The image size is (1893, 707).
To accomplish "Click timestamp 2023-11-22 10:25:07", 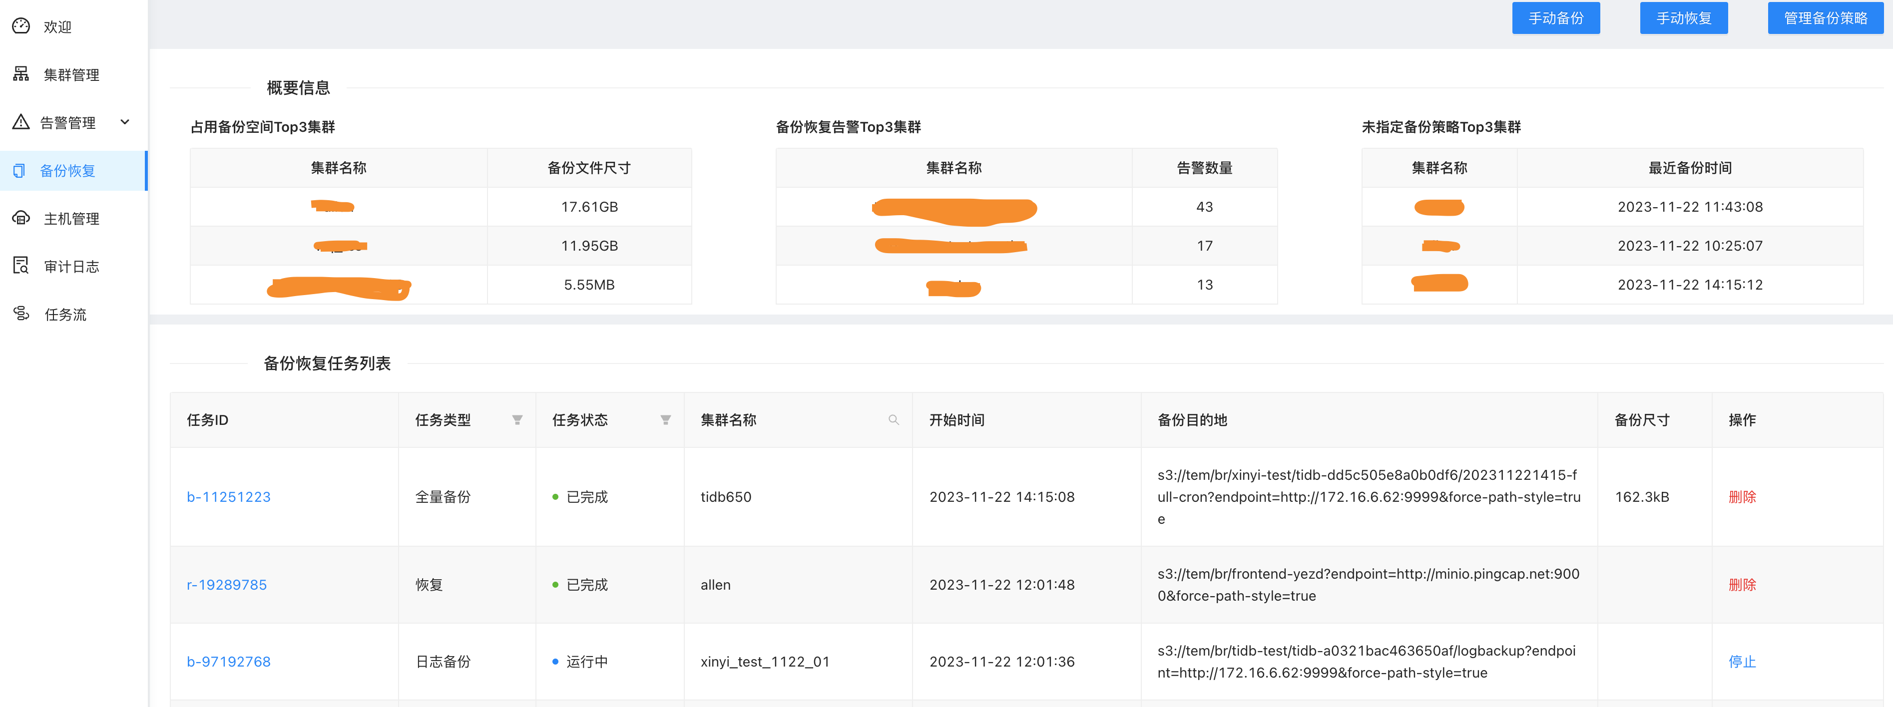I will (1690, 246).
